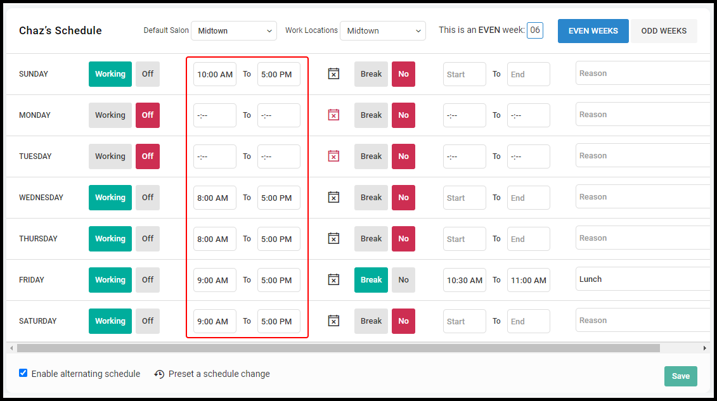Click Tuesday's empty shift end time field
Screen dimensions: 717x401
click(x=278, y=156)
